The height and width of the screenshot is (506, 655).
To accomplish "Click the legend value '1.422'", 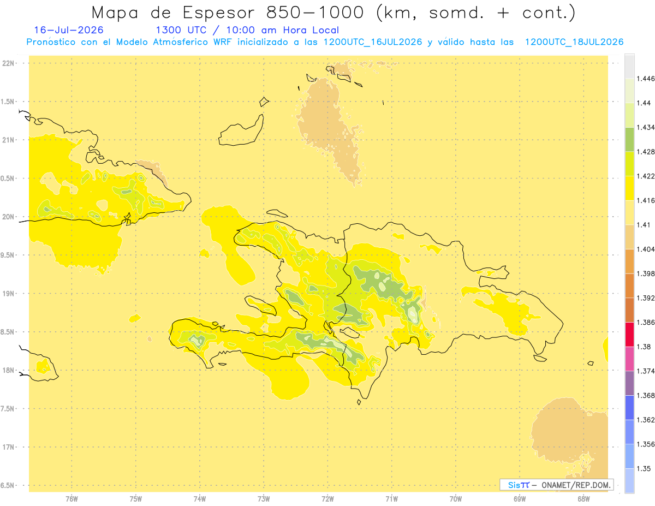I will click(x=646, y=176).
